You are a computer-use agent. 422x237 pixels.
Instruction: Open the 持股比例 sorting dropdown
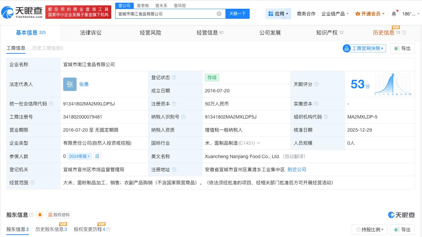coord(370,230)
